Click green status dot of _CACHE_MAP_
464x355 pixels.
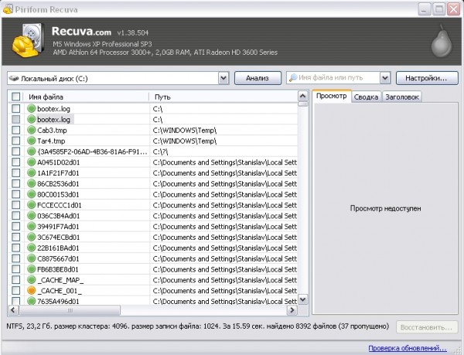(32, 280)
